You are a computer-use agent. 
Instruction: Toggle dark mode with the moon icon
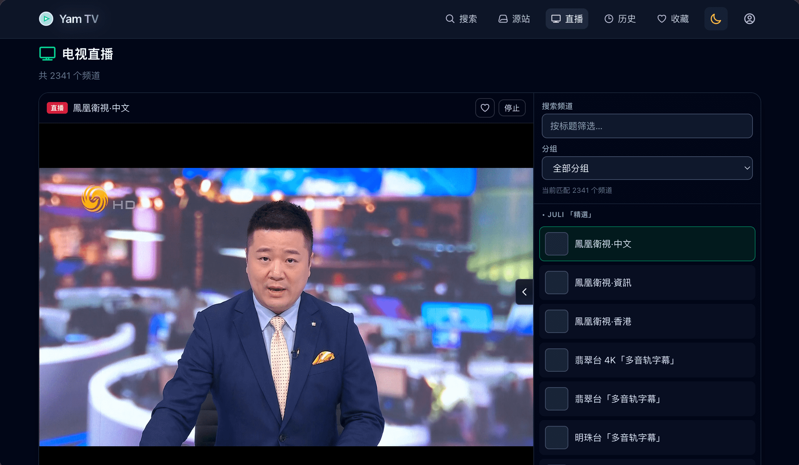click(x=715, y=19)
